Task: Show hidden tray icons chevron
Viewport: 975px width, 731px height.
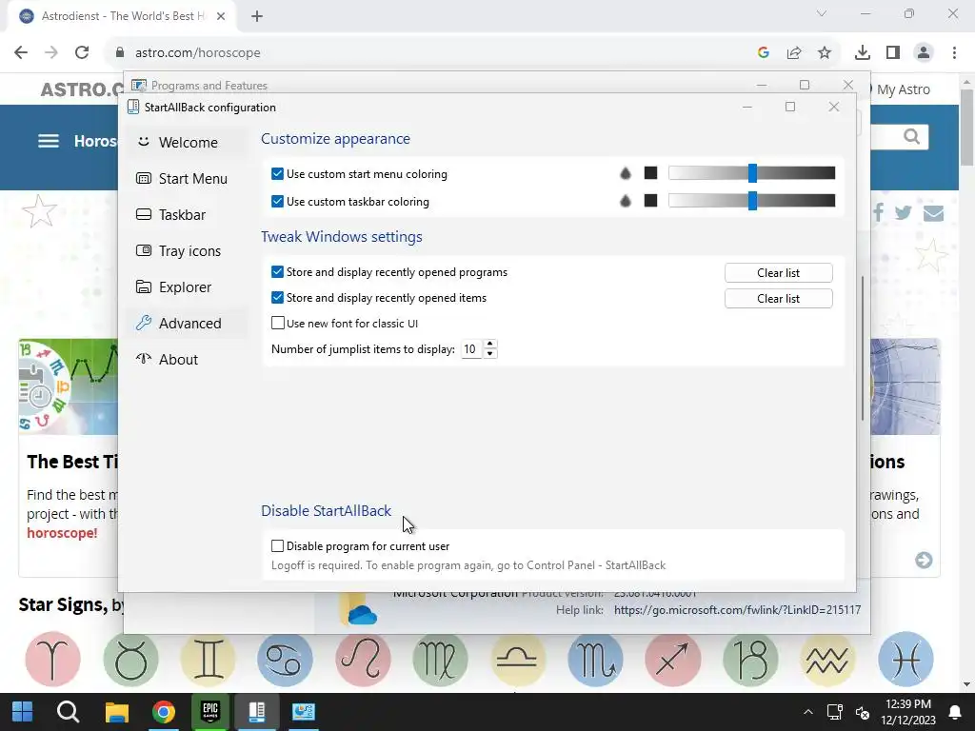Action: tap(807, 712)
